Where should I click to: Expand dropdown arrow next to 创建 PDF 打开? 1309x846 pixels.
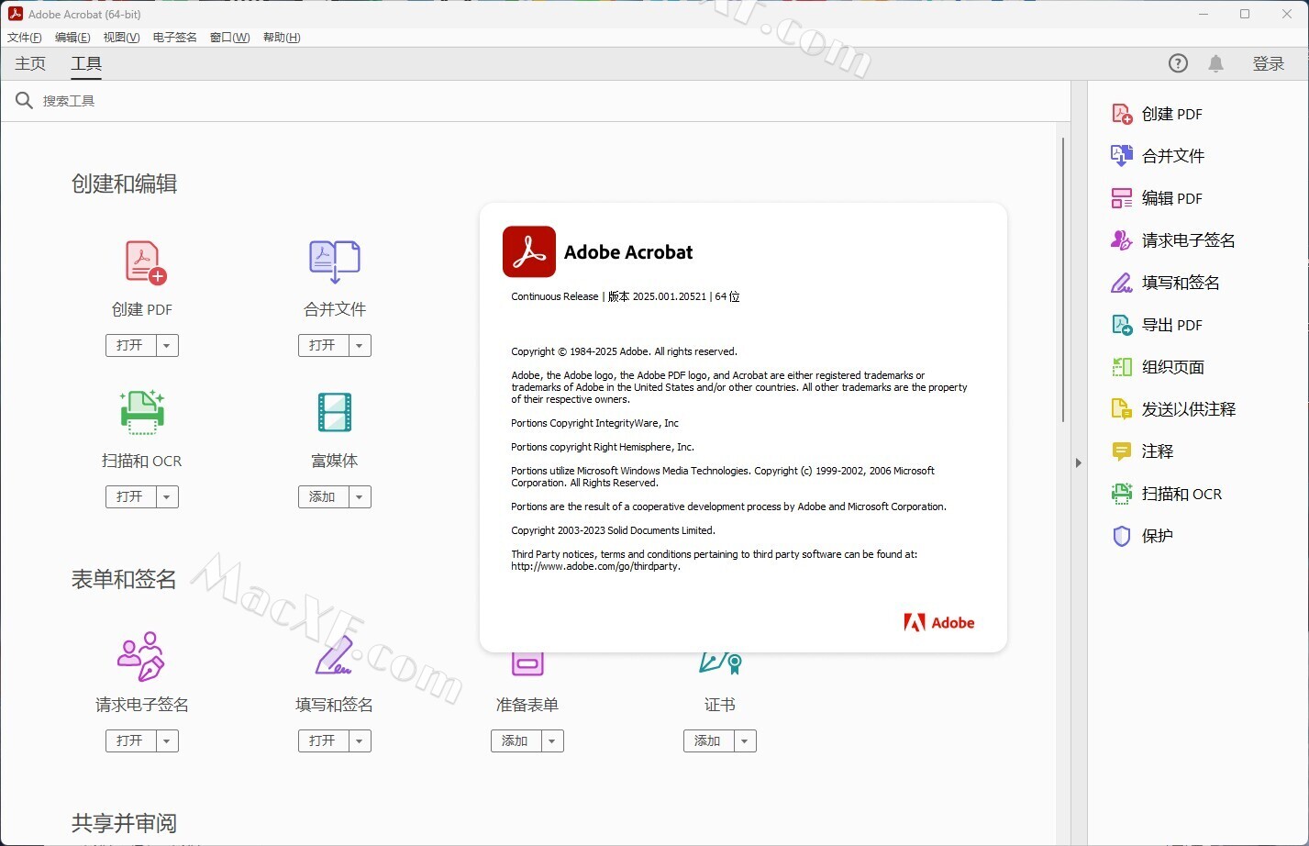point(167,346)
